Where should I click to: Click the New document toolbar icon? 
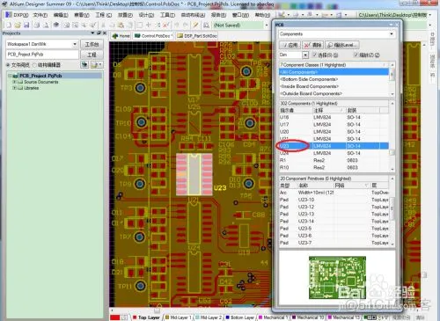[9, 26]
